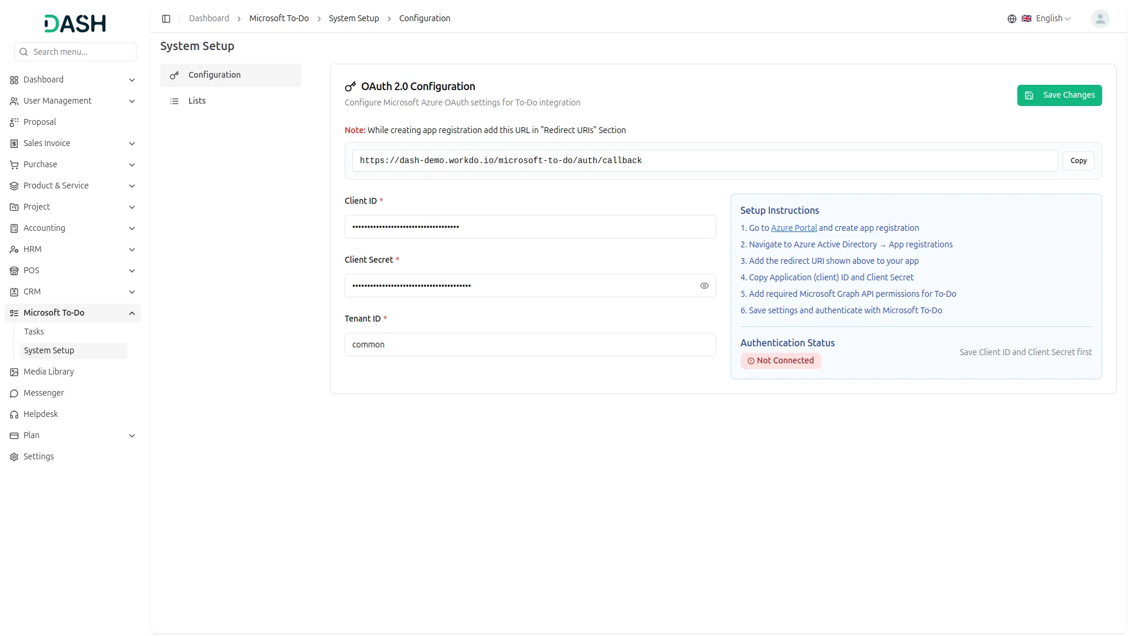Go to Dashboard breadcrumb
This screenshot has height=636, width=1131.
(209, 19)
